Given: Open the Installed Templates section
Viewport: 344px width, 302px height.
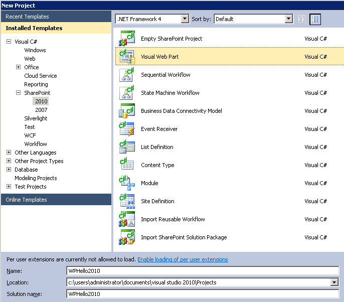Looking at the screenshot, I should 56,28.
